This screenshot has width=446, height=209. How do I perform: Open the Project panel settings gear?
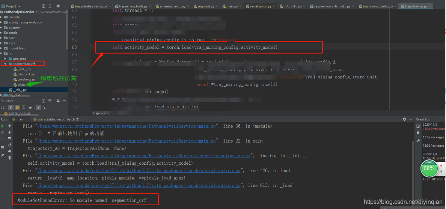[58, 6]
